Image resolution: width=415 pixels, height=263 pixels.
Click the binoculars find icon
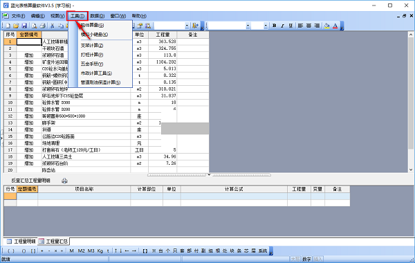[148, 26]
